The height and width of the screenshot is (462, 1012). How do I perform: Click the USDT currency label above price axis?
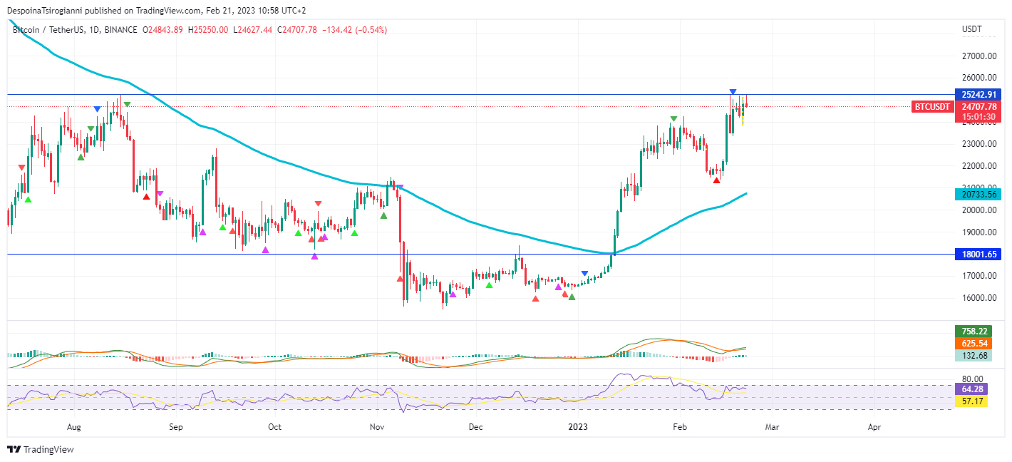[x=971, y=29]
